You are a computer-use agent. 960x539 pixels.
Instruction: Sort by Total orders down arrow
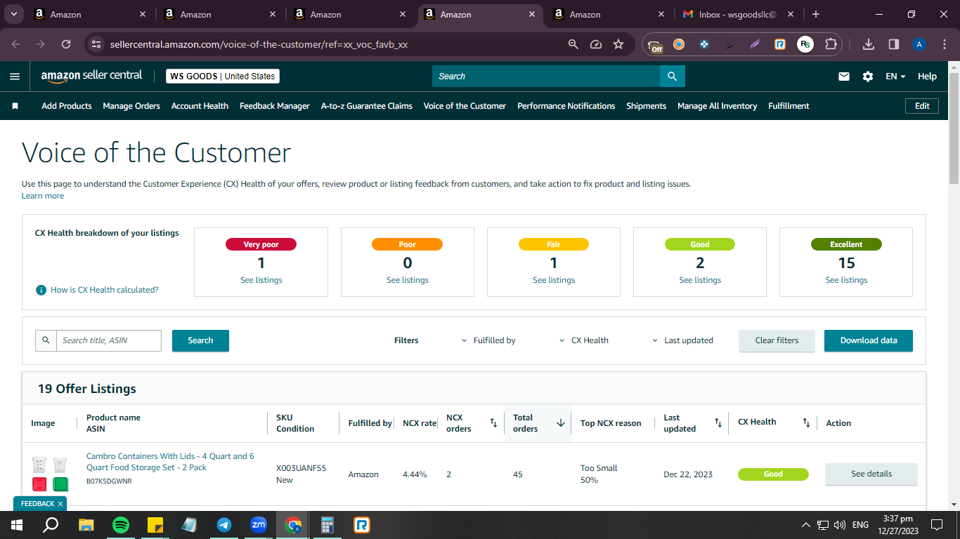click(x=561, y=422)
